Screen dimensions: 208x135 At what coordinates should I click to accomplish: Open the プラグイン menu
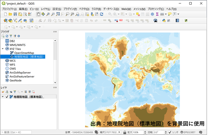(70, 9)
